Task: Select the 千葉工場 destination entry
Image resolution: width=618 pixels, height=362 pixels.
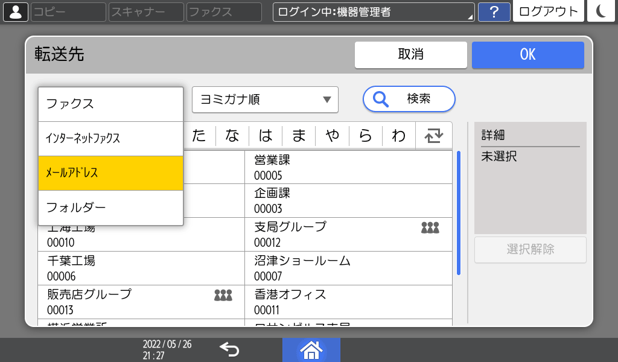Action: point(139,267)
